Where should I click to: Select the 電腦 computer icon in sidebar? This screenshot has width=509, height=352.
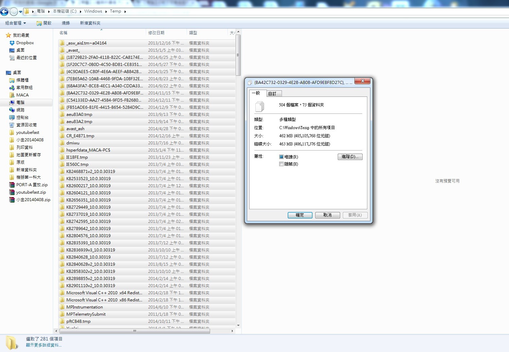pos(12,103)
